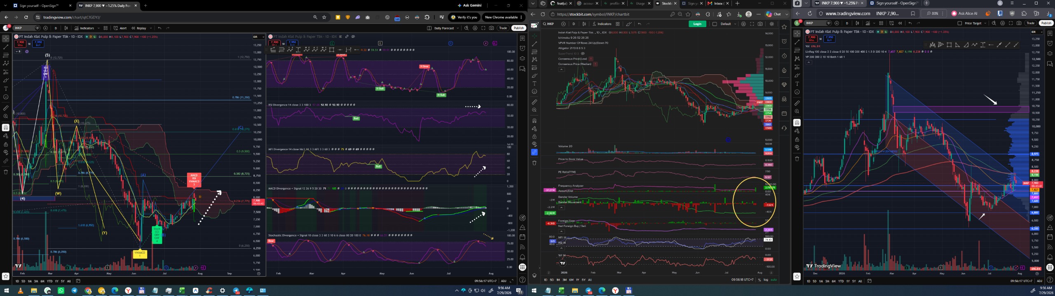
Task: Open object tree layers icon, right TradingView sidebar
Action: [x=1050, y=54]
